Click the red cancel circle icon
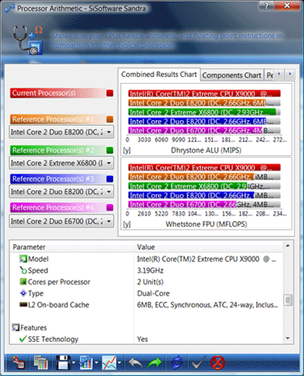This screenshot has width=304, height=376. (218, 363)
